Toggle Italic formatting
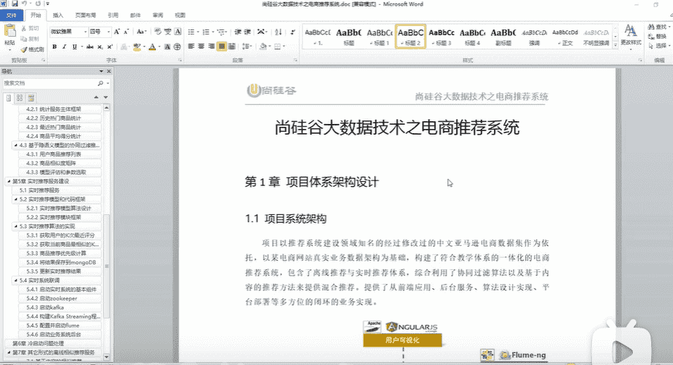Screen dimensions: 673x365 64,47
